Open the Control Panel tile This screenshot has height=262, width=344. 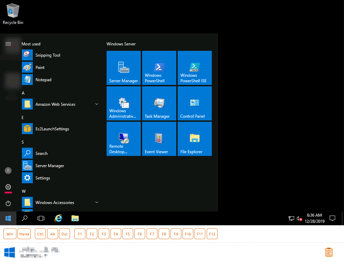coord(195,103)
